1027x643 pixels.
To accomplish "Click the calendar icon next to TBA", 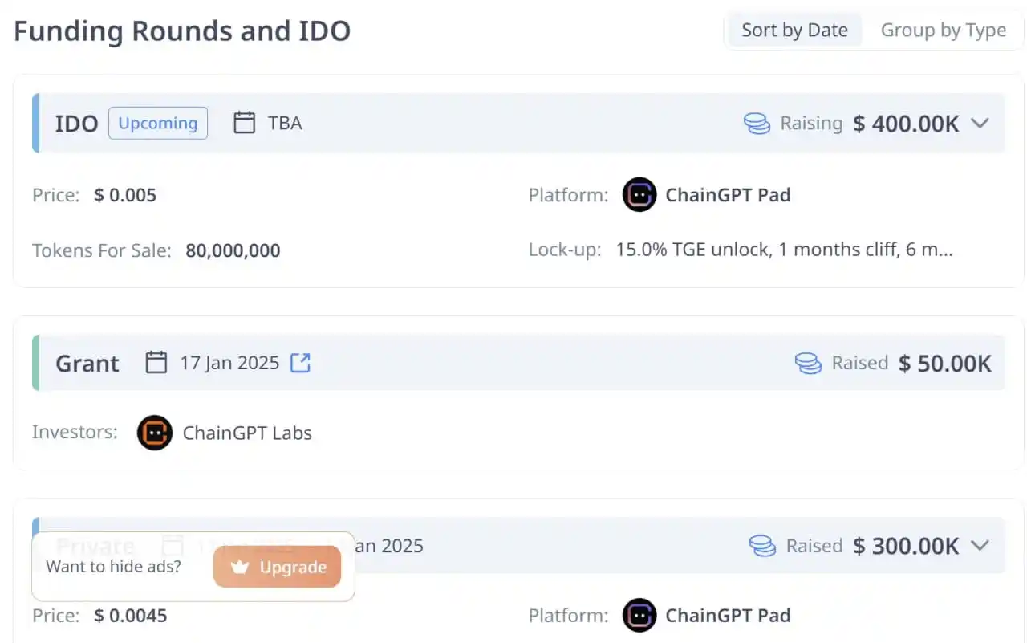I will 244,123.
